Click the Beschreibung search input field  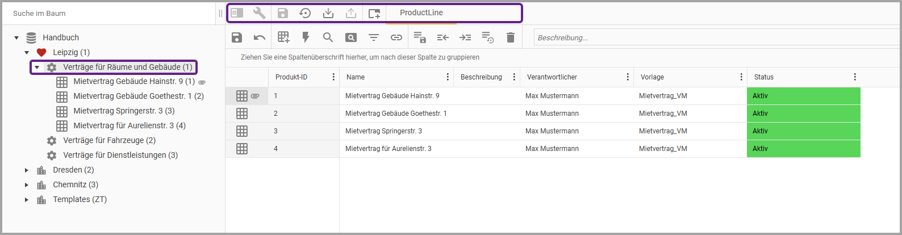click(716, 37)
